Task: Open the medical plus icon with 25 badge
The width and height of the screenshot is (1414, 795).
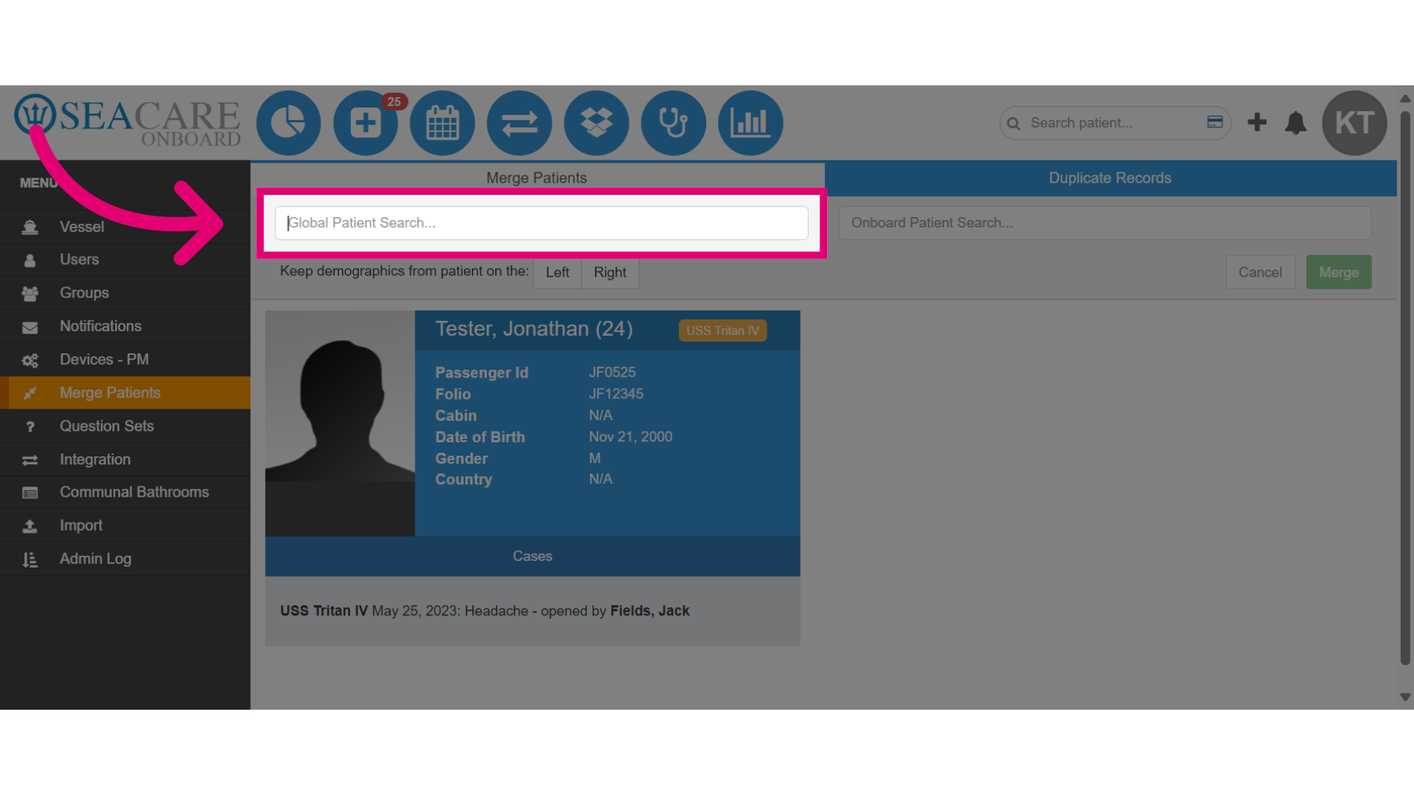Action: click(366, 123)
